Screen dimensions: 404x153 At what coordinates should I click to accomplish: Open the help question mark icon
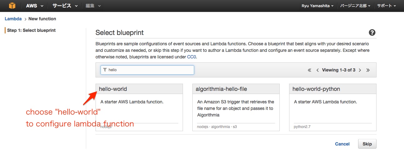coord(372,32)
